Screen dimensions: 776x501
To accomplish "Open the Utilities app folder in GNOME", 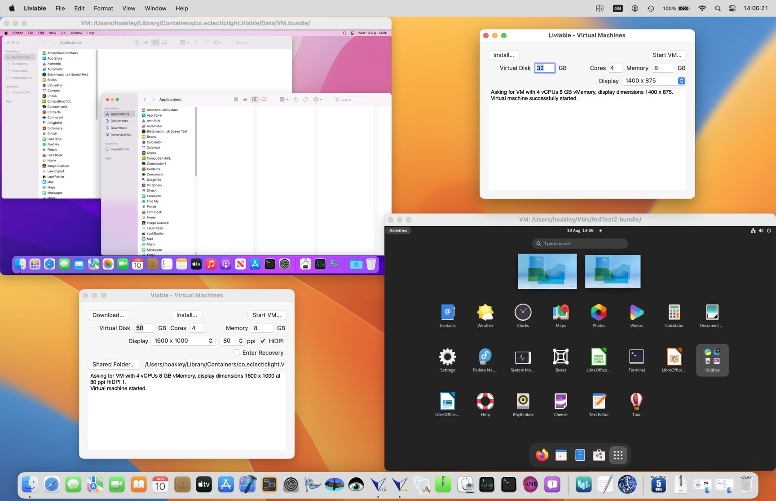I will [712, 360].
